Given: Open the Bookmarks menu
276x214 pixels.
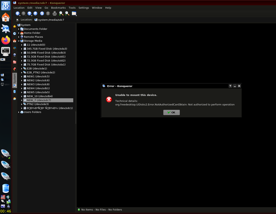Looking at the screenshot, I should tap(58, 8).
